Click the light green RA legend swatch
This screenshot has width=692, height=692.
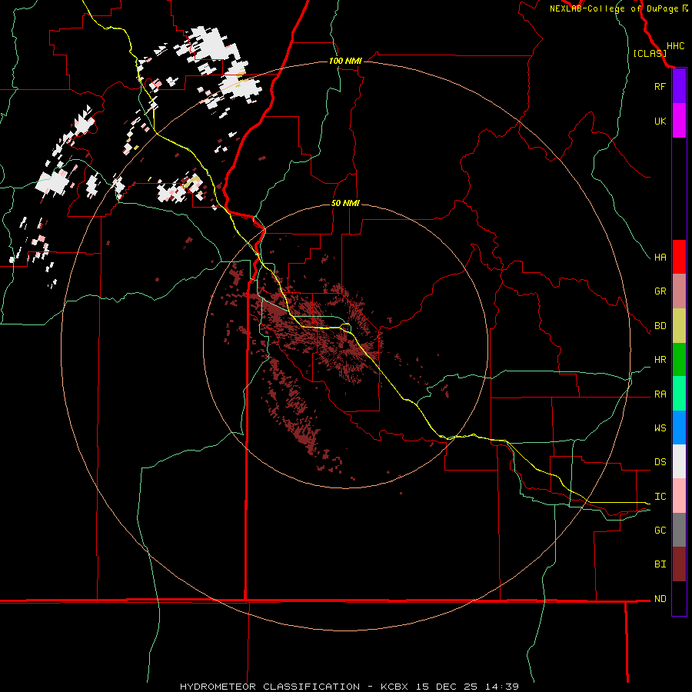(x=679, y=394)
